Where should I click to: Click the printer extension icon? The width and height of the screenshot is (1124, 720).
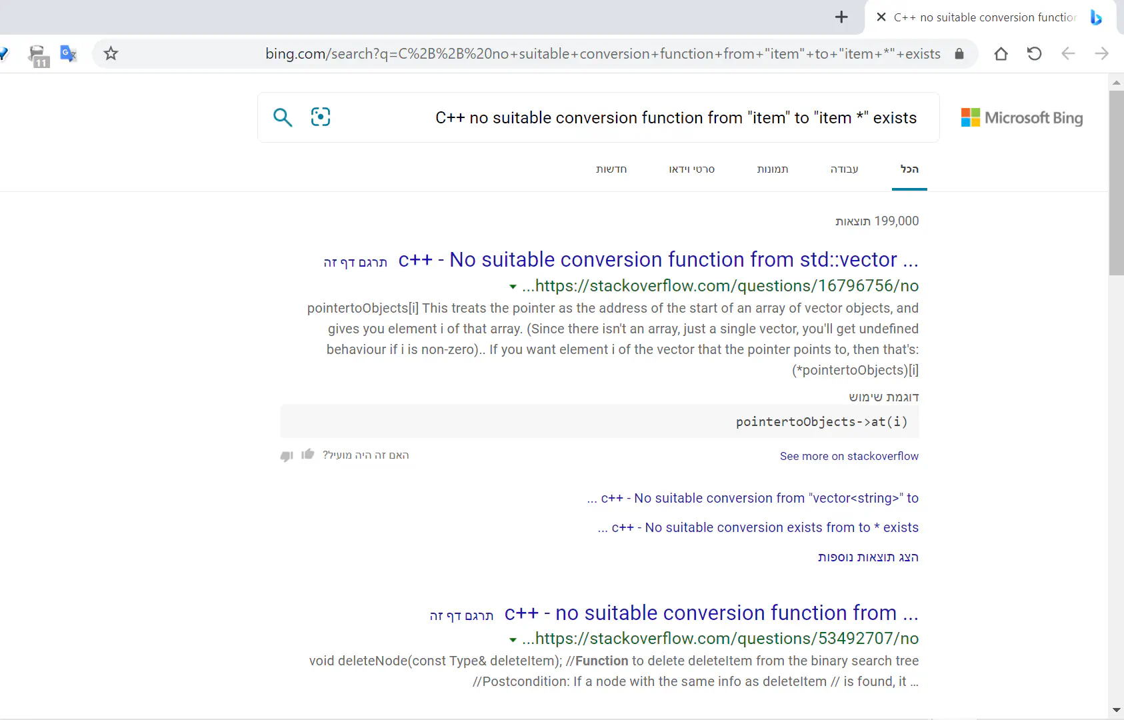point(38,55)
